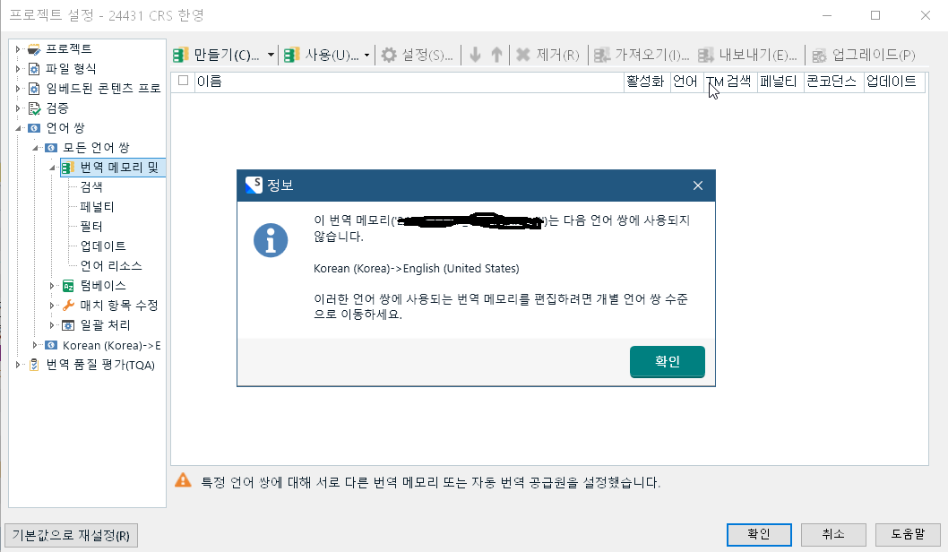The height and width of the screenshot is (552, 948).
Task: Close the 정보 dialog with X
Action: (x=698, y=185)
